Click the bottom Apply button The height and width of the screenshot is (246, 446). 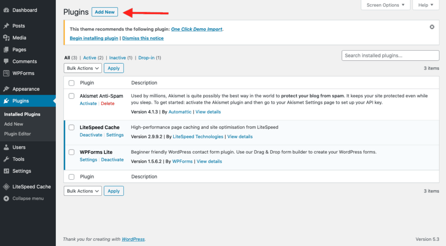(x=114, y=191)
